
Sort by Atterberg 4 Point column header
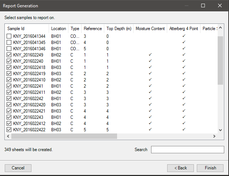pyautogui.click(x=184, y=29)
